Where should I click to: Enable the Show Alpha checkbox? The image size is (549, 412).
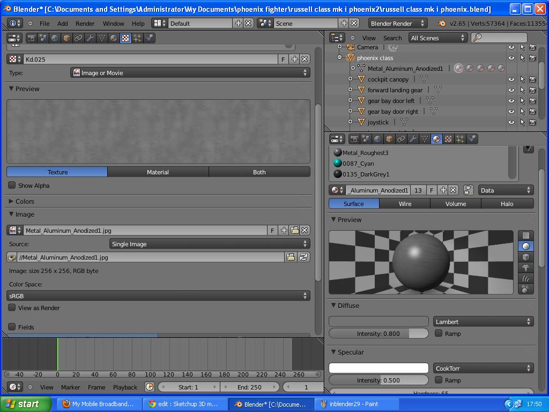coord(11,185)
